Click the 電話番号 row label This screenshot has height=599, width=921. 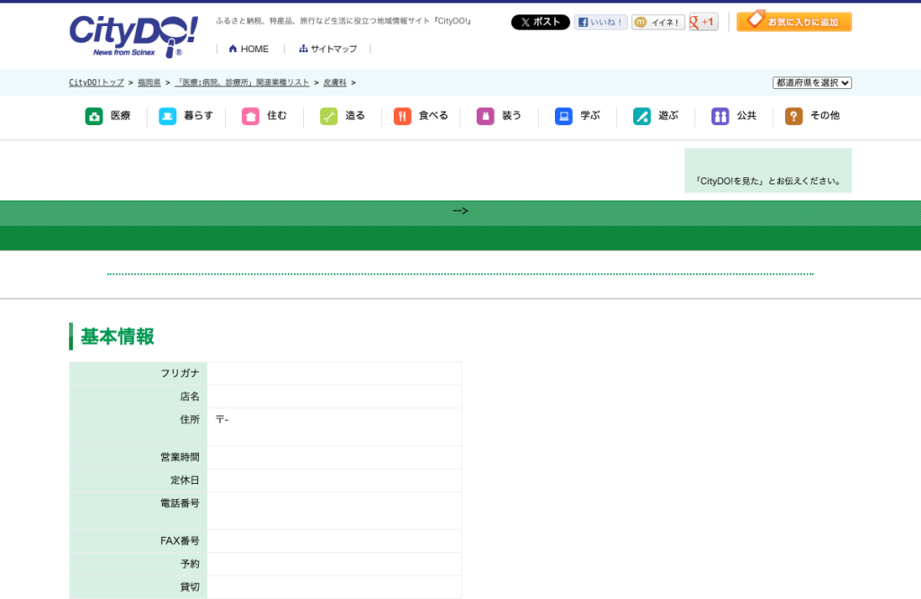[180, 504]
